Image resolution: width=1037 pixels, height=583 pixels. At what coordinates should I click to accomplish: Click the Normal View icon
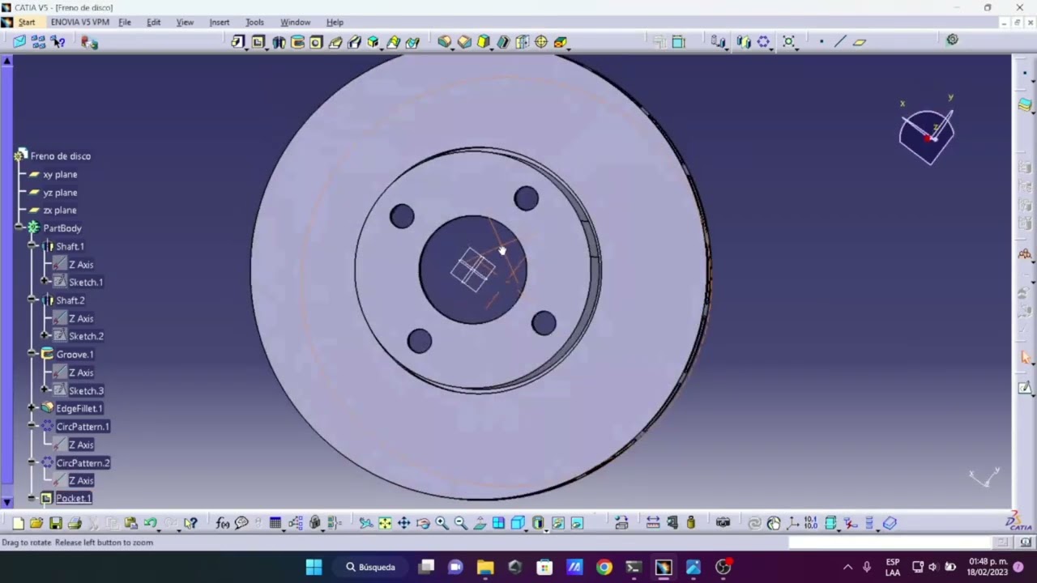click(480, 523)
